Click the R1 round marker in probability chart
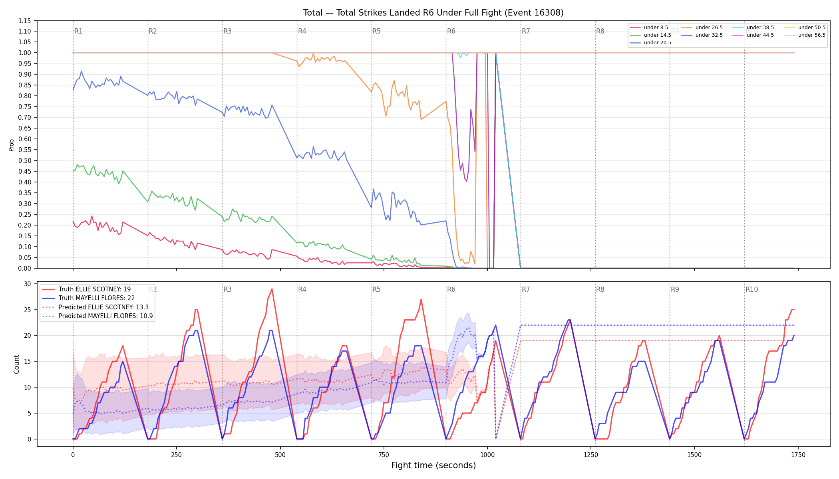 coord(78,31)
